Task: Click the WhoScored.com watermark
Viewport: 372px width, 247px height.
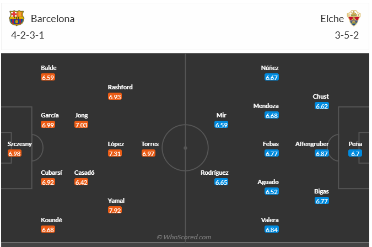Action: [x=184, y=237]
